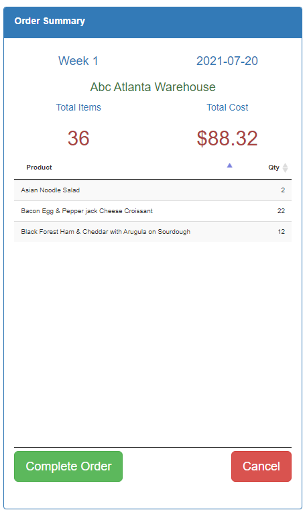This screenshot has width=307, height=516.
Task: Click the quantity 12 cell
Action: 282,232
